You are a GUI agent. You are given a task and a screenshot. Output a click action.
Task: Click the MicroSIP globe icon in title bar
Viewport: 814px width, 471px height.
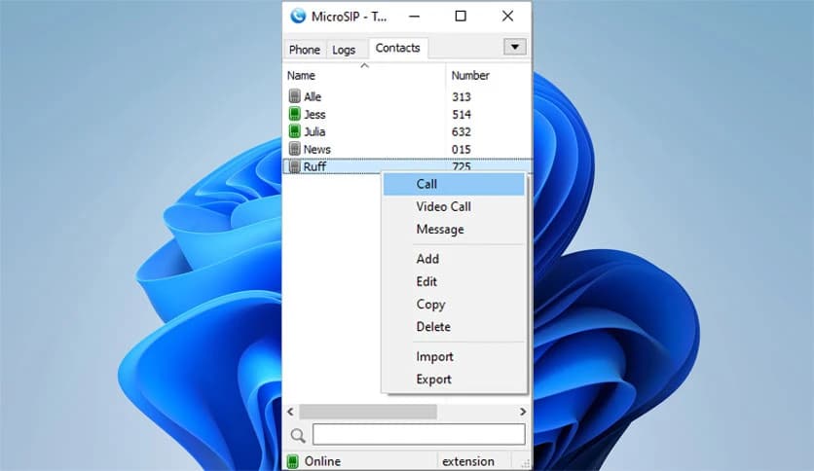[298, 17]
